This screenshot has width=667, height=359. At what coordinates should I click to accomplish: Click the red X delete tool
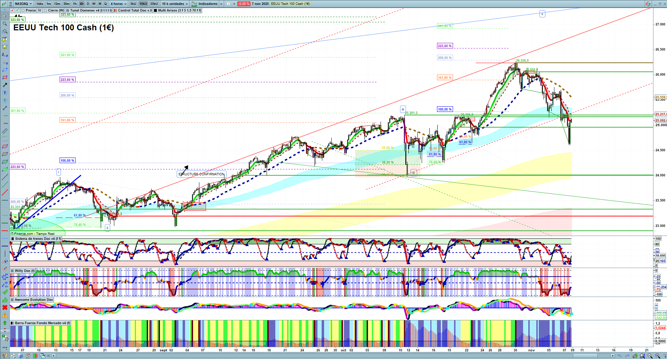tap(5, 307)
